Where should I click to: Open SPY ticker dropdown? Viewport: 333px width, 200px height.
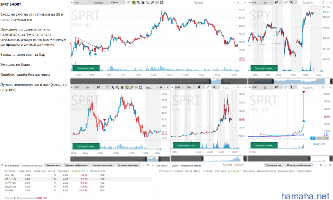257,2
